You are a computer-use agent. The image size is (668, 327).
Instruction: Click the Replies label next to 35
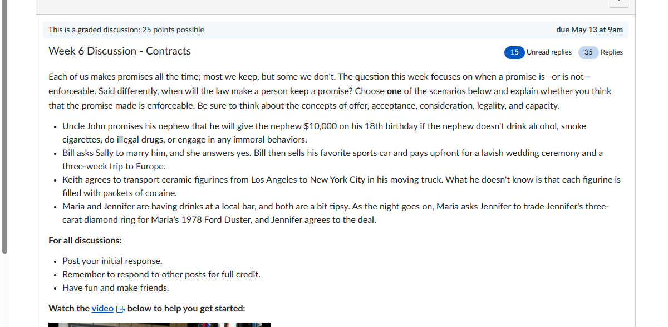[x=612, y=52]
